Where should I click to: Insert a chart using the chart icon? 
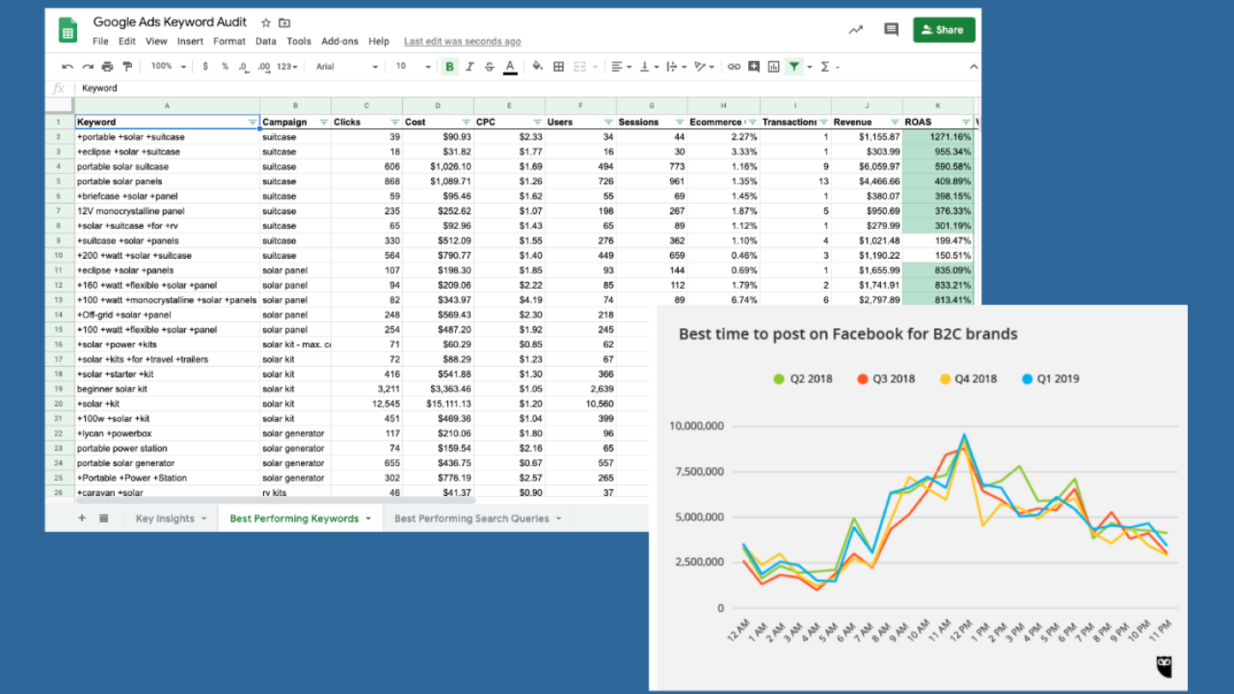tap(774, 67)
